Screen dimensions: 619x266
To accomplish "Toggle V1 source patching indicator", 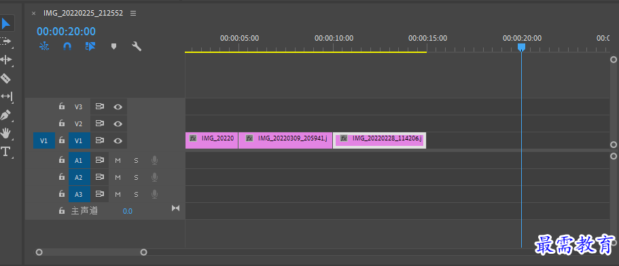I will pos(43,140).
